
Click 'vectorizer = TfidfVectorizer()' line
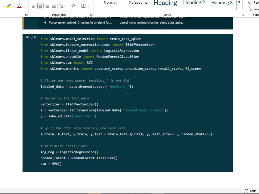(69, 104)
